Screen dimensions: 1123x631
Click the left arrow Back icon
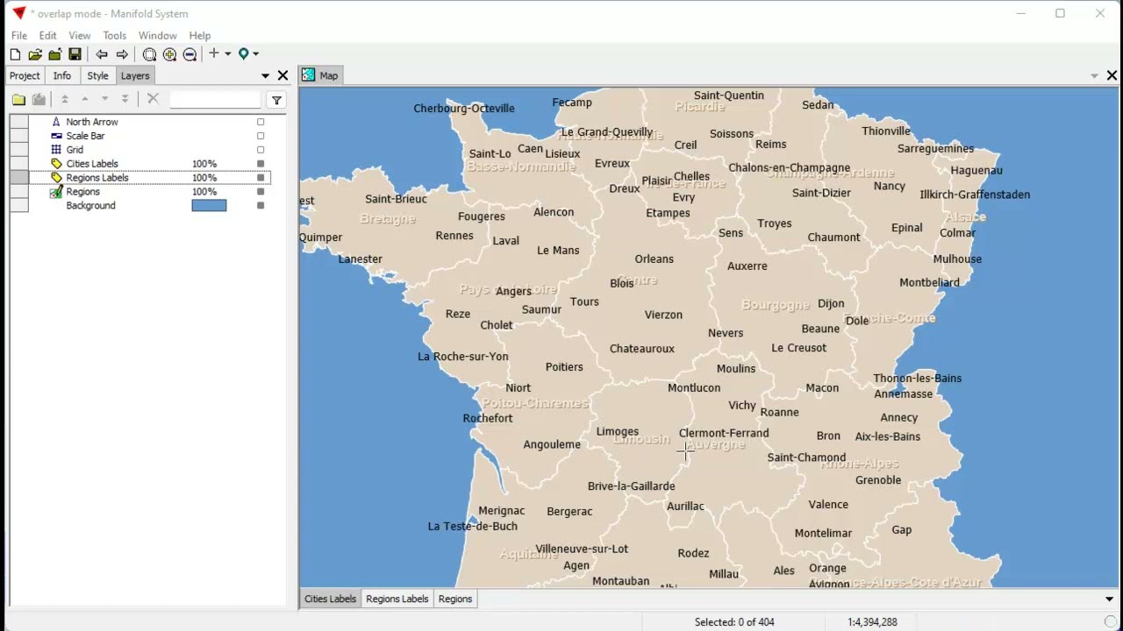102,54
